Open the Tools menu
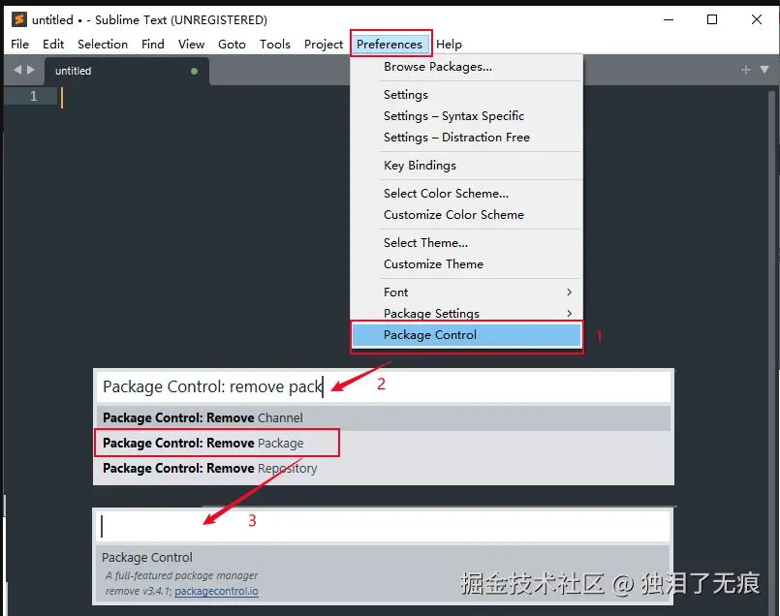This screenshot has height=616, width=780. point(275,45)
